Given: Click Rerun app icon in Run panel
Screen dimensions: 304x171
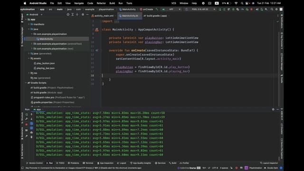Looking at the screenshot, I should click(x=27, y=114).
